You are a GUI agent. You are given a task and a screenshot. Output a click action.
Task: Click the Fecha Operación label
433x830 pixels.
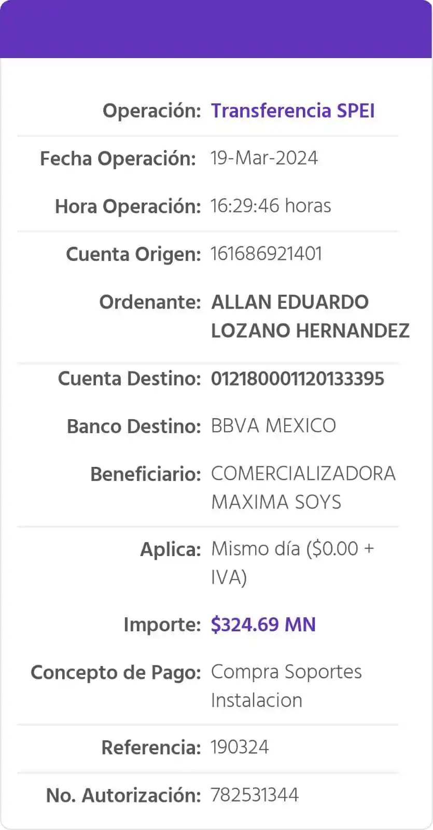[118, 159]
